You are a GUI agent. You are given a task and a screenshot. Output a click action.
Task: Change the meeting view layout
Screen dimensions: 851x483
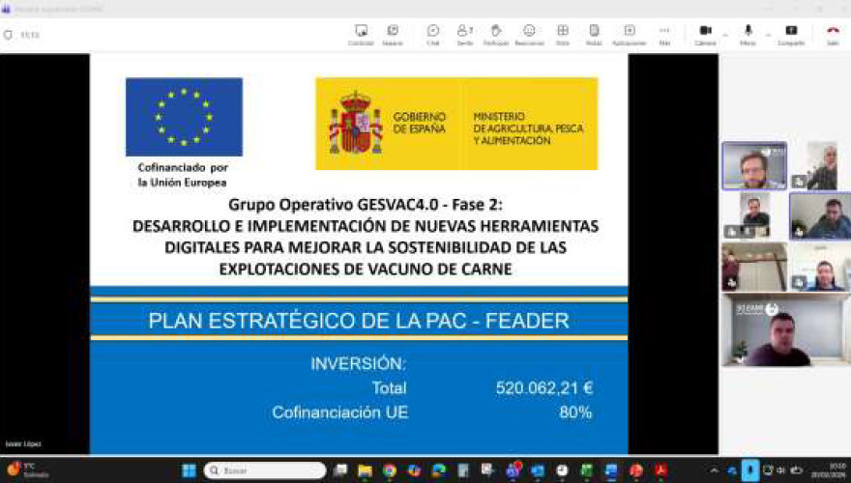[563, 34]
